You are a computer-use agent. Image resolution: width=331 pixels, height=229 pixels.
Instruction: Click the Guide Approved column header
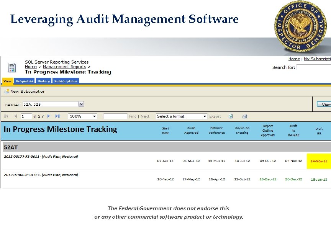[x=191, y=131]
